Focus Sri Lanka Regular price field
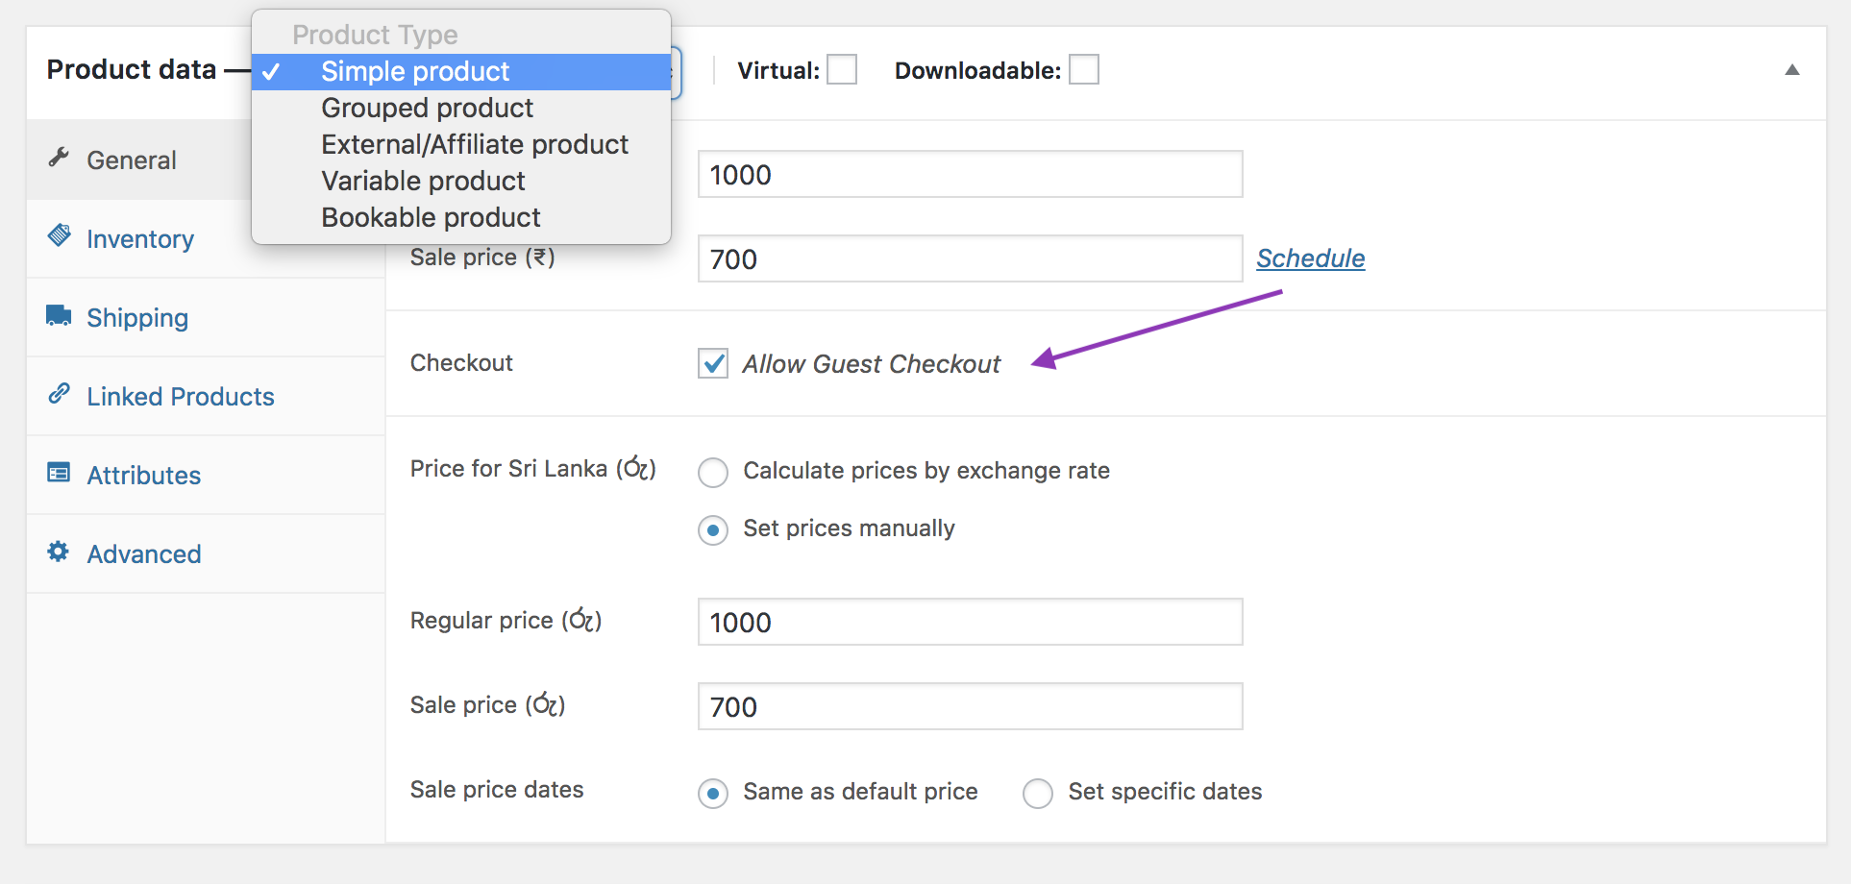1851x884 pixels. [971, 622]
